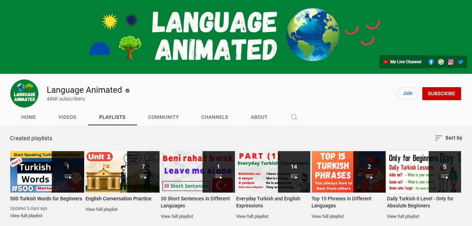Click the Updated 5 days ago text

click(x=29, y=208)
